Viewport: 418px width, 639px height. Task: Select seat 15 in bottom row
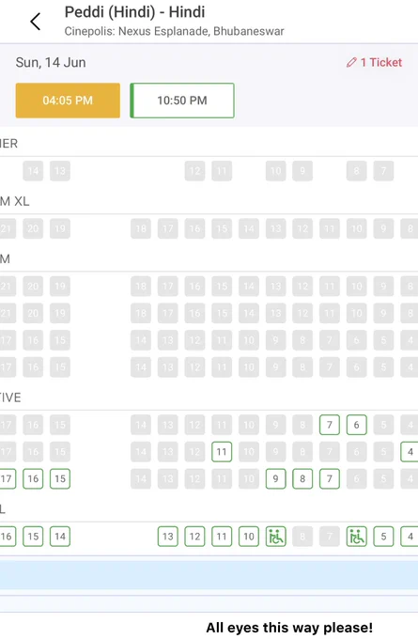click(x=33, y=537)
